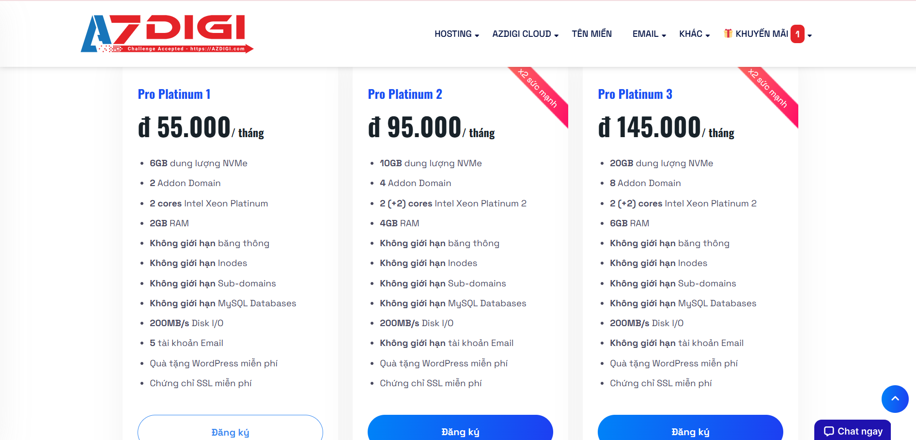Expand the Hosting dropdown menu

456,34
